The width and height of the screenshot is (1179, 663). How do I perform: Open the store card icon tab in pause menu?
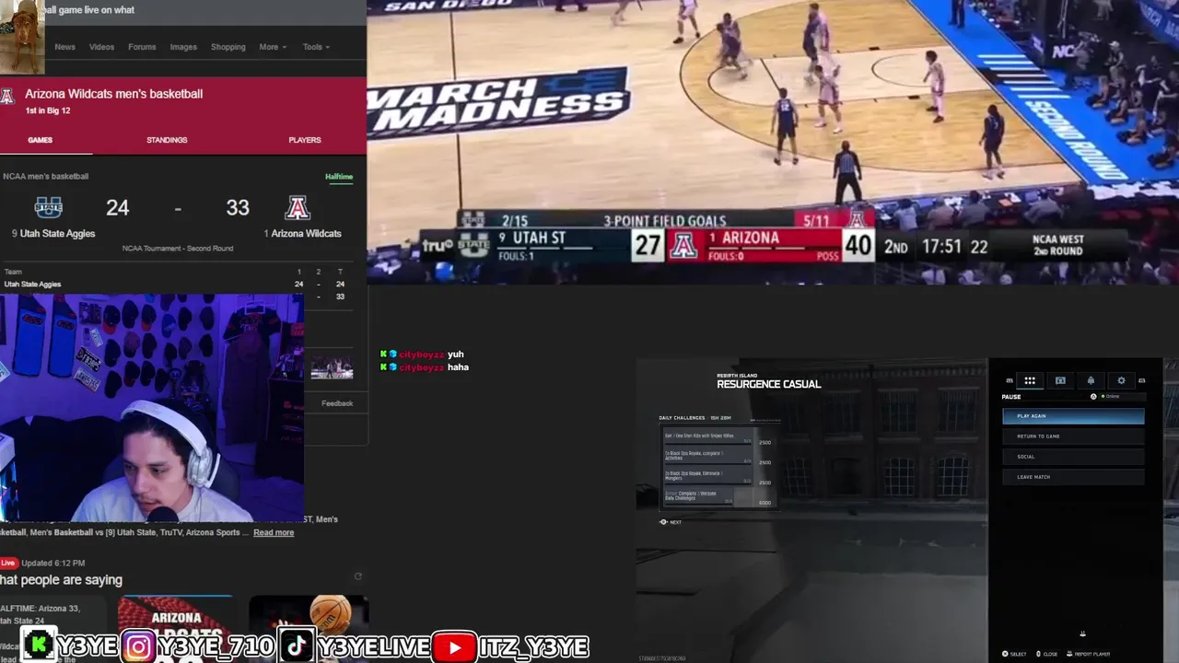[1060, 380]
